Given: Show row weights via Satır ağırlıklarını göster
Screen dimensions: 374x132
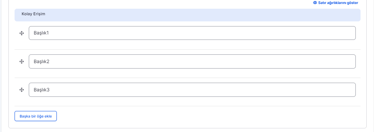Looking at the screenshot, I should [x=336, y=3].
